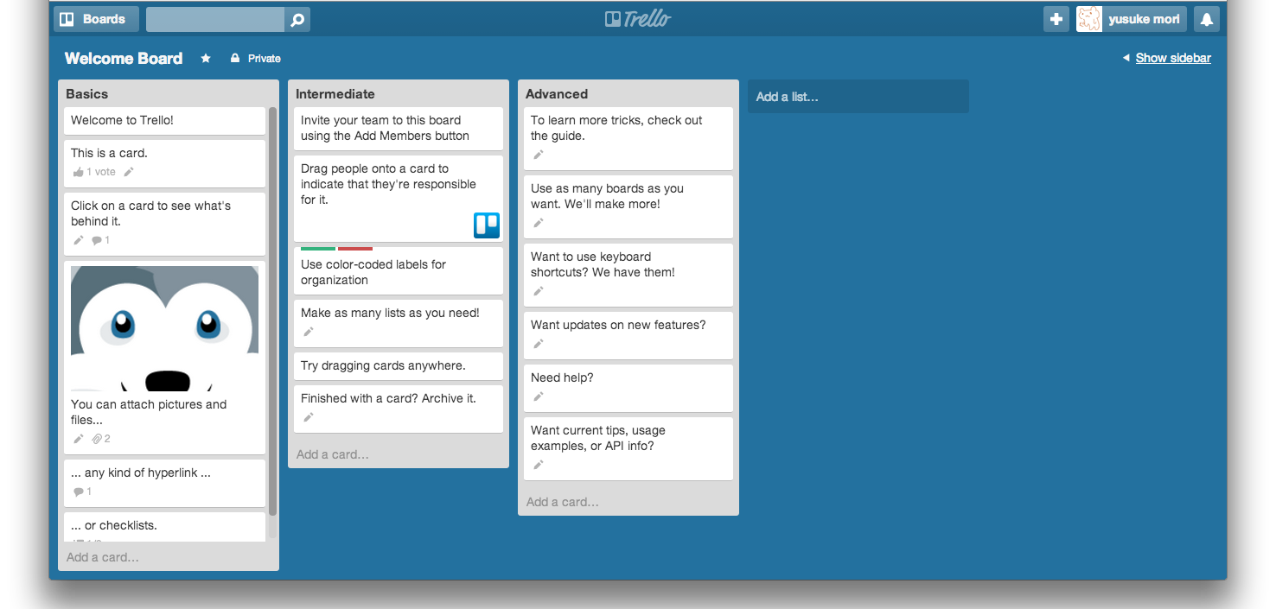Click the pencil icon on 'Make as many lists' card

309,332
